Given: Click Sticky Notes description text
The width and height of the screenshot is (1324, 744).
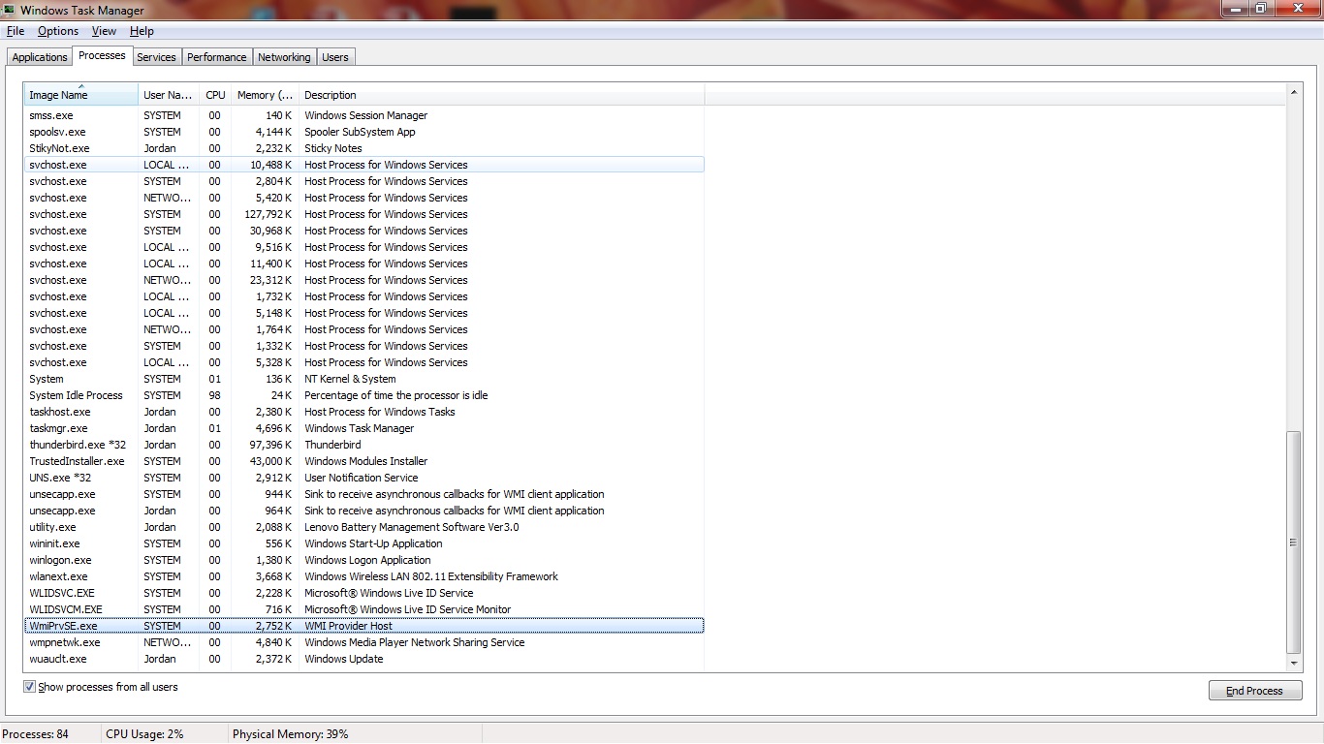Looking at the screenshot, I should [333, 148].
